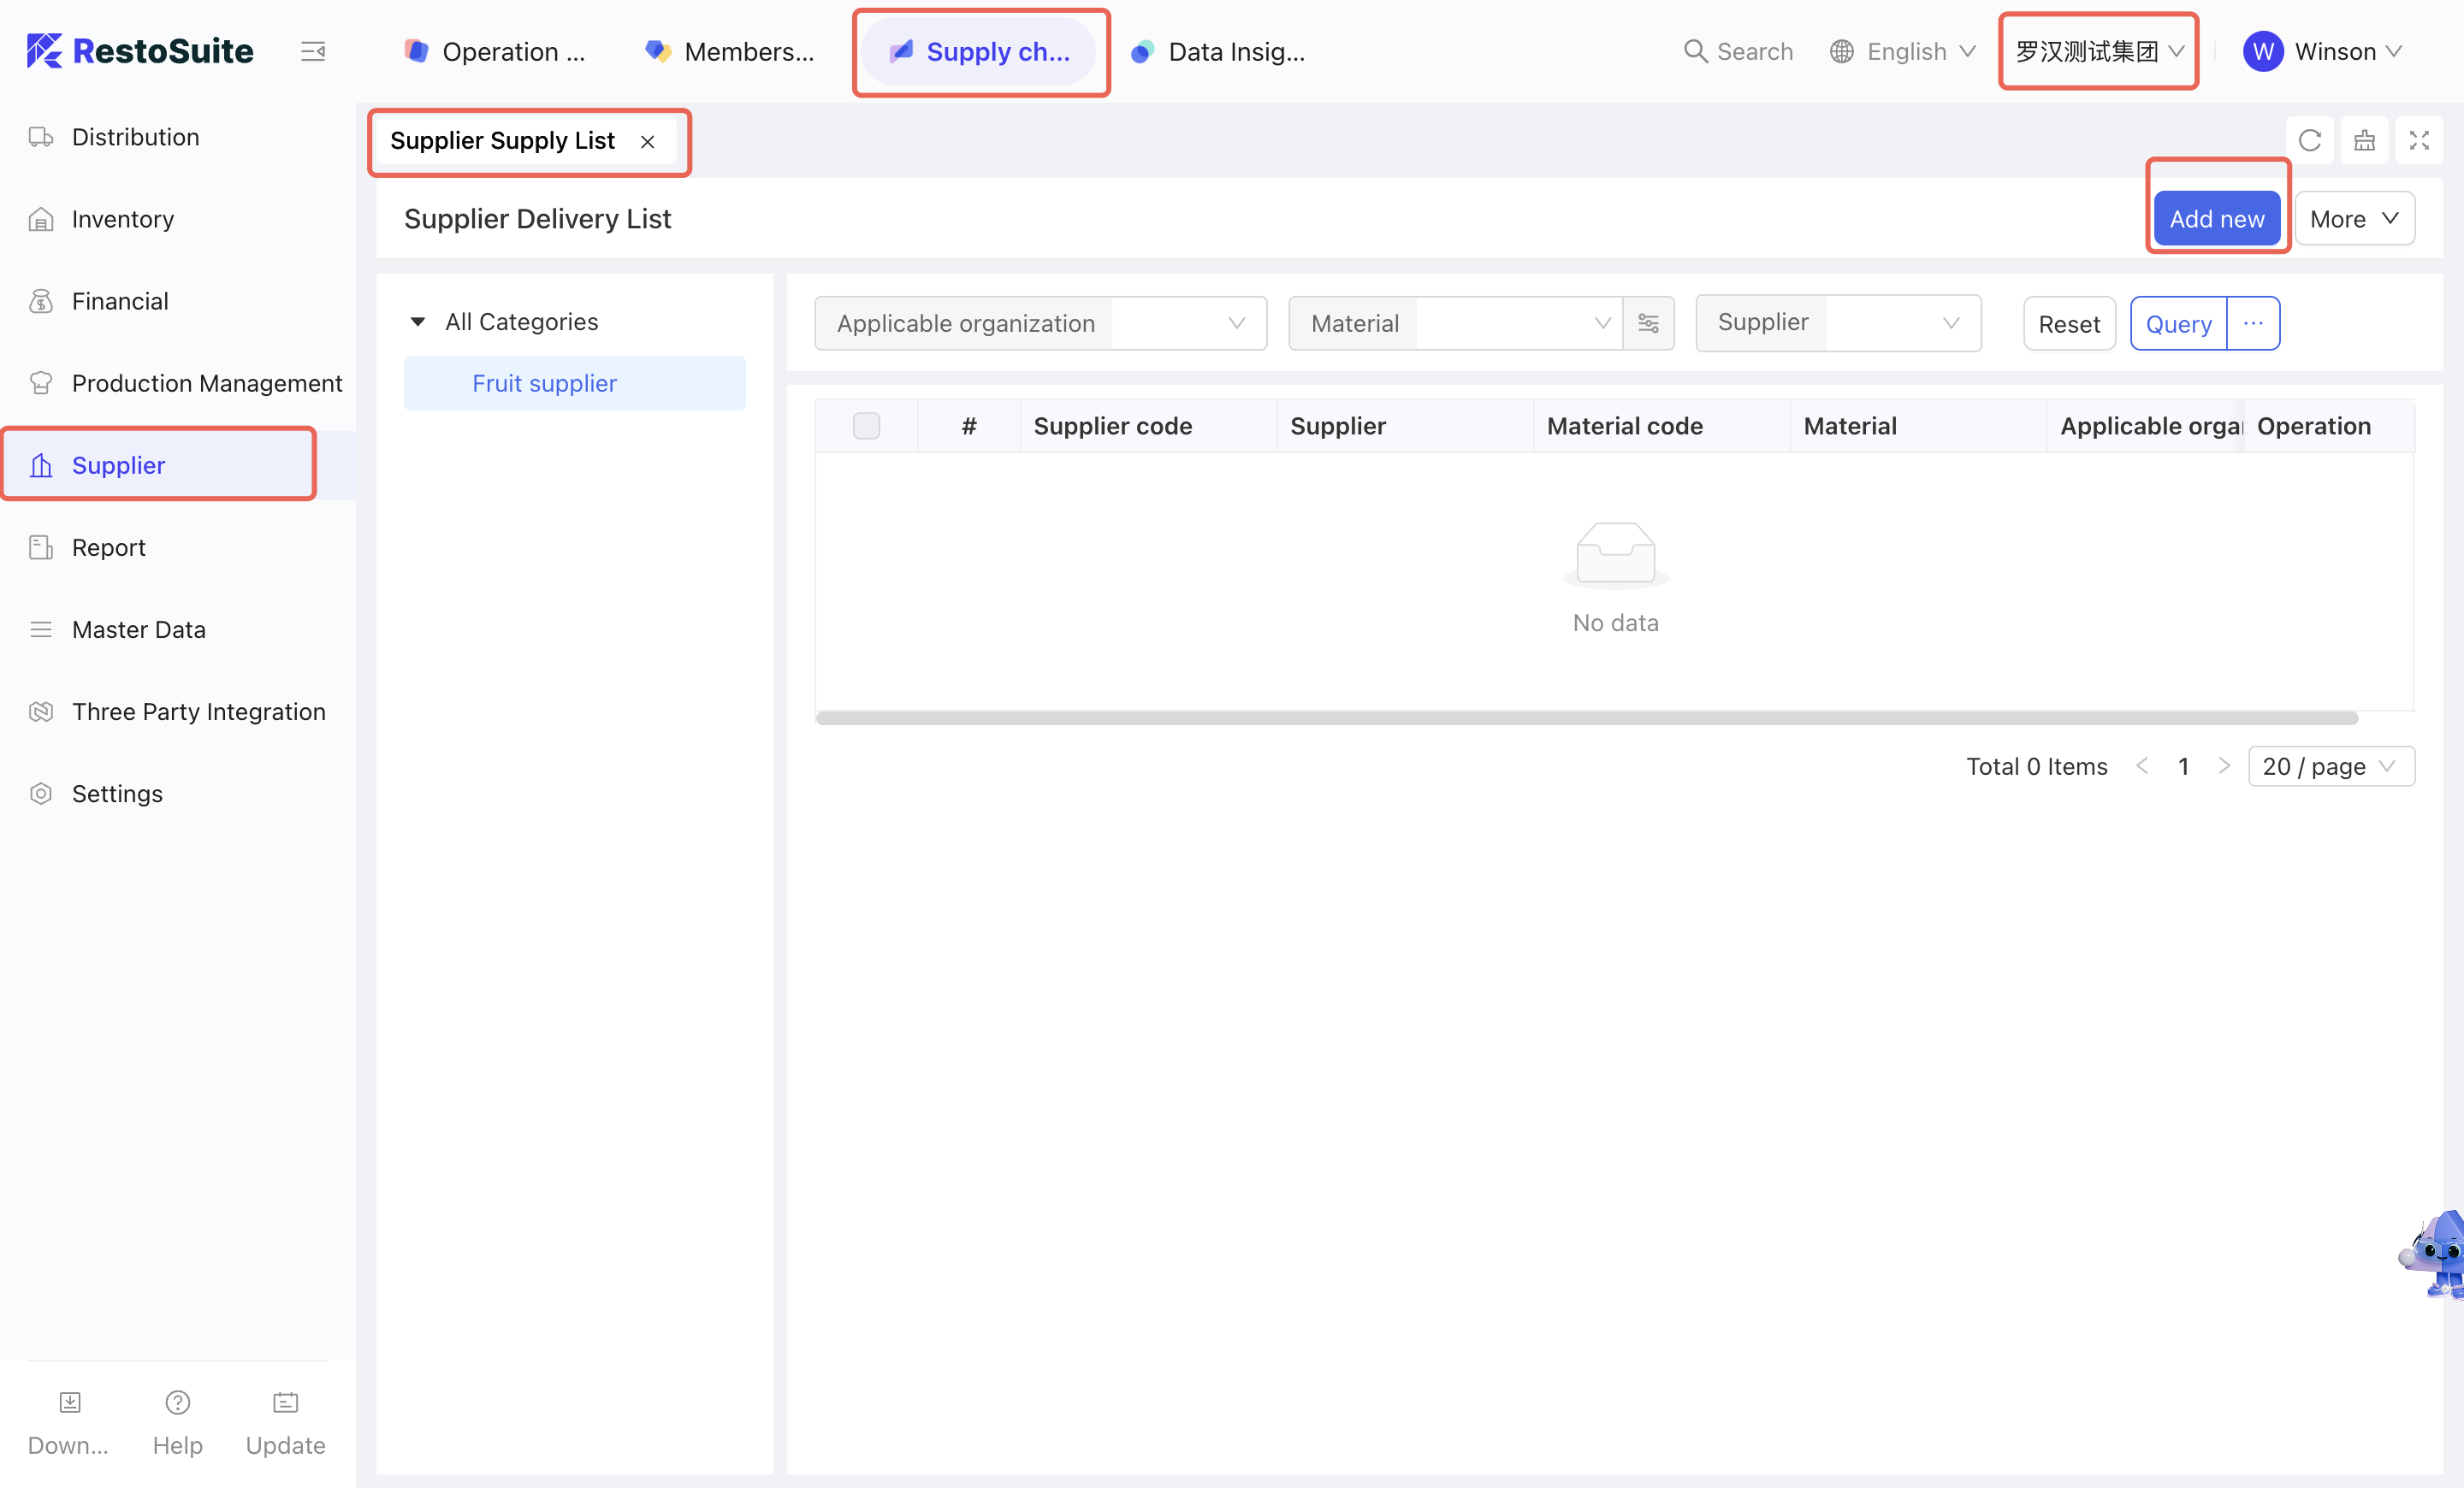Click the Add new button

[2216, 219]
